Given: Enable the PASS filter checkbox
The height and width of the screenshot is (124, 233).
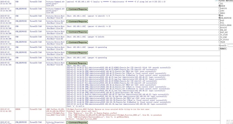Looking at the screenshot, I should (x=219, y=20).
